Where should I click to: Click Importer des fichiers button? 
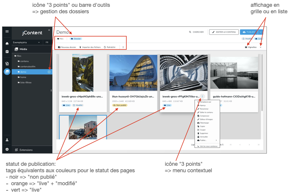click(90, 47)
